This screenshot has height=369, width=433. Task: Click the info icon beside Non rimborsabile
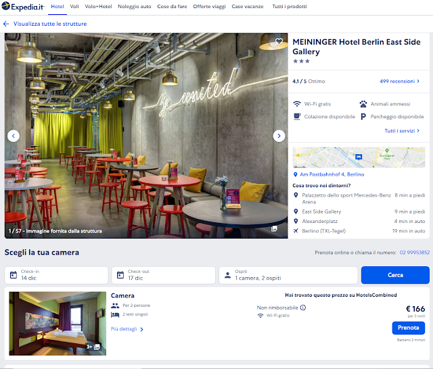[303, 307]
